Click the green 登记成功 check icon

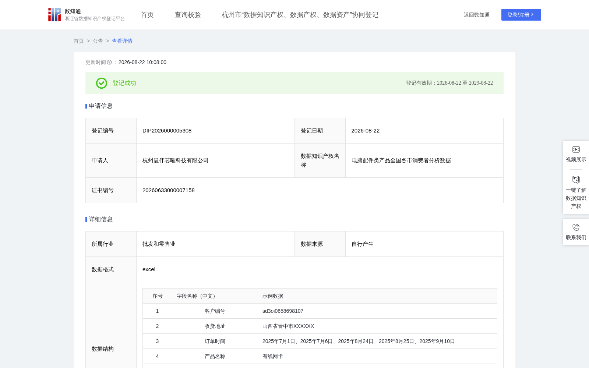point(102,83)
